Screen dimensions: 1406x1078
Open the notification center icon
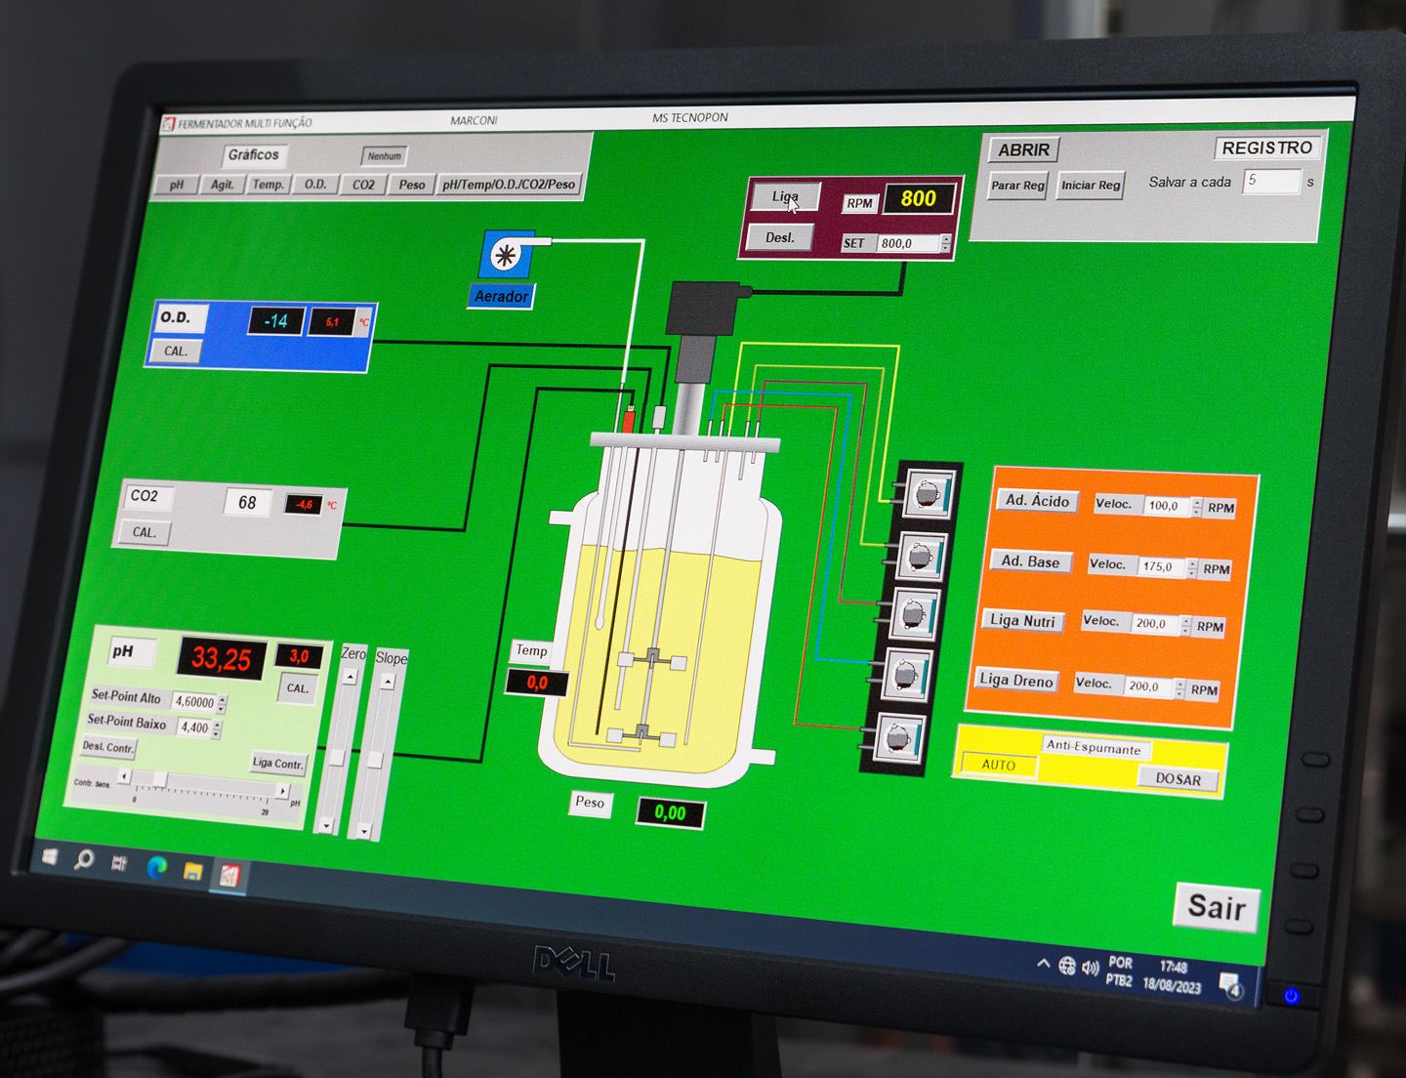point(1230,984)
